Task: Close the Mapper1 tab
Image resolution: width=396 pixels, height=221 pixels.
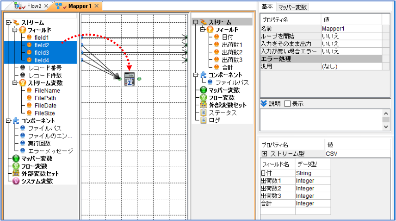Action: (x=97, y=6)
